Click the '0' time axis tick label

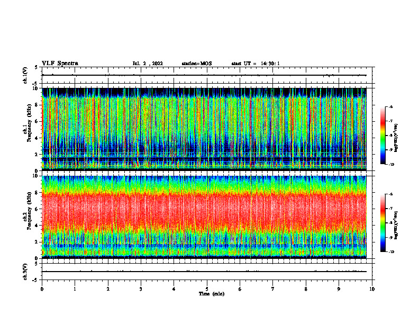42,289
